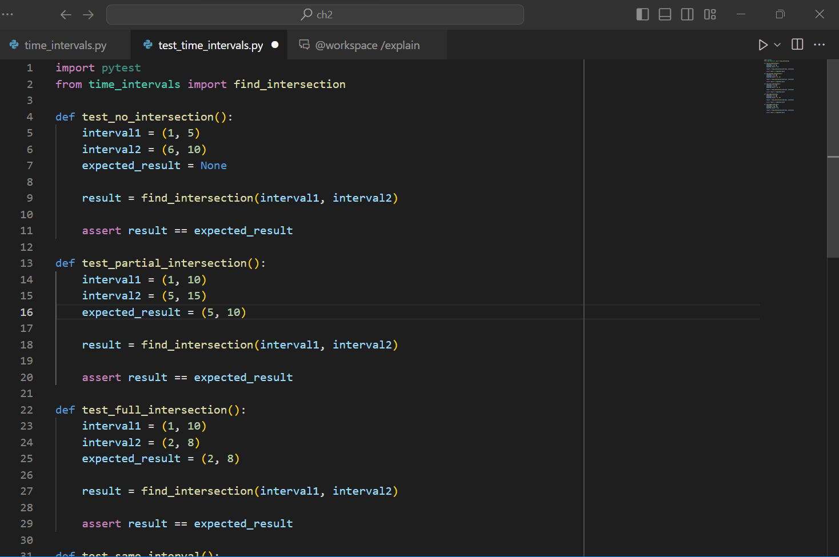This screenshot has width=839, height=557.
Task: Toggle the bottom panel layout icon
Action: pos(665,14)
